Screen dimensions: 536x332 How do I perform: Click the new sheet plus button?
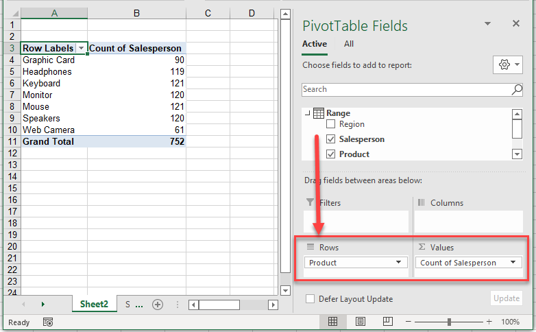[158, 305]
